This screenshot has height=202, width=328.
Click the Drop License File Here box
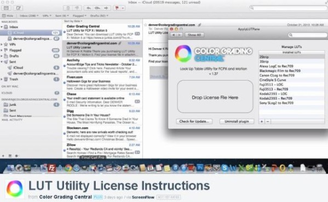pos(215,96)
